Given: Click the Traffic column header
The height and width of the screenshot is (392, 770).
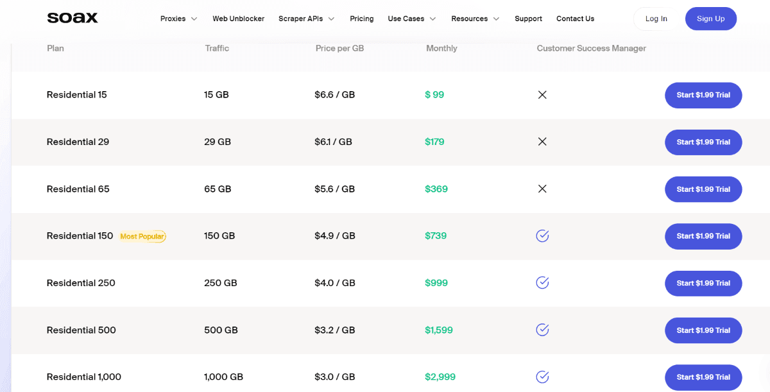Looking at the screenshot, I should coord(217,48).
